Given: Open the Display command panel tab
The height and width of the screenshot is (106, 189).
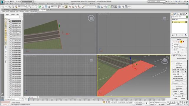Looking at the screenshot, I should coord(183,14).
